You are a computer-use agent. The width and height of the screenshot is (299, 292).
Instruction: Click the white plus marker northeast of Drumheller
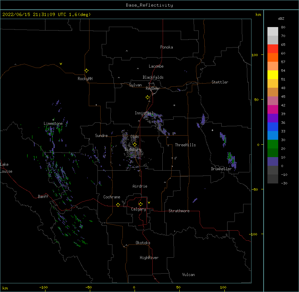point(212,130)
